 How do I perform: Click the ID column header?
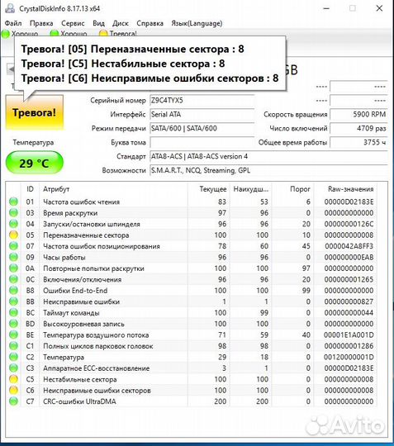tap(30, 189)
